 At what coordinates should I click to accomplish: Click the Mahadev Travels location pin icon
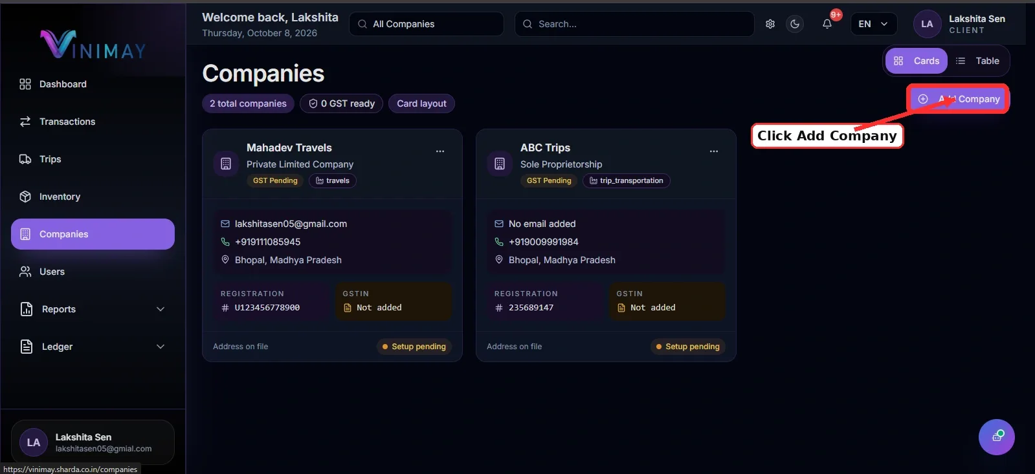pyautogui.click(x=225, y=260)
